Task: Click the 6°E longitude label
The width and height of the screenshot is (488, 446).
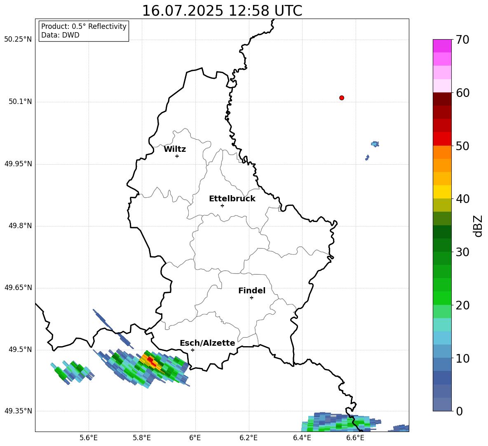Action: [x=195, y=438]
